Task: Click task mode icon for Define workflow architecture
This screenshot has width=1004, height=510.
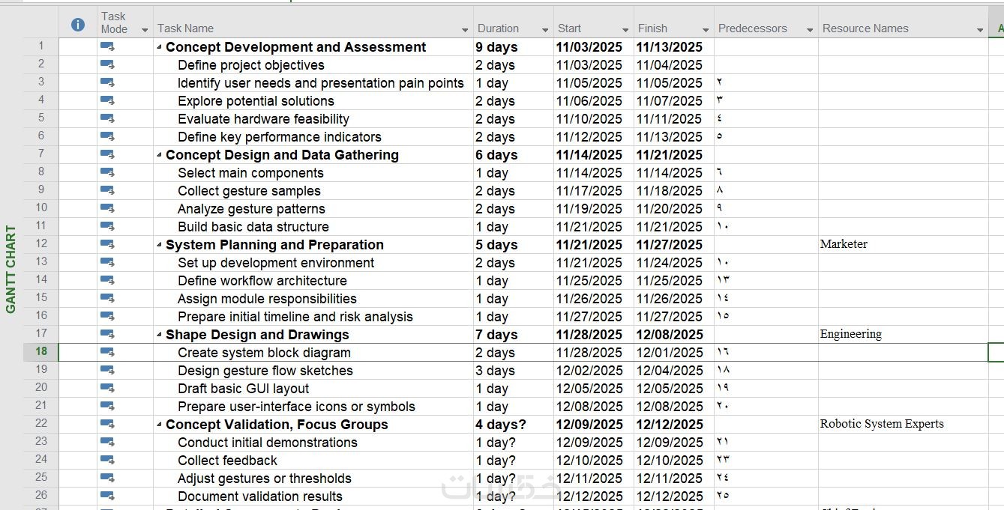Action: (x=107, y=280)
